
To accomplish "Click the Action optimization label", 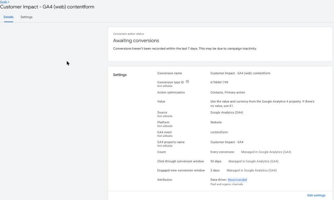I will coord(171,92).
